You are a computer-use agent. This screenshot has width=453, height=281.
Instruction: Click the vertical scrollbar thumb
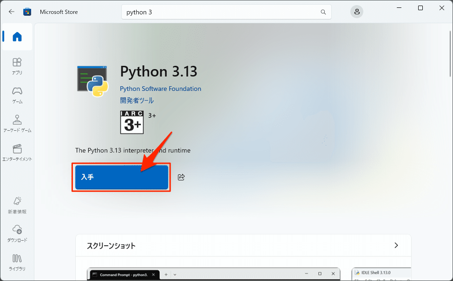pyautogui.click(x=450, y=54)
